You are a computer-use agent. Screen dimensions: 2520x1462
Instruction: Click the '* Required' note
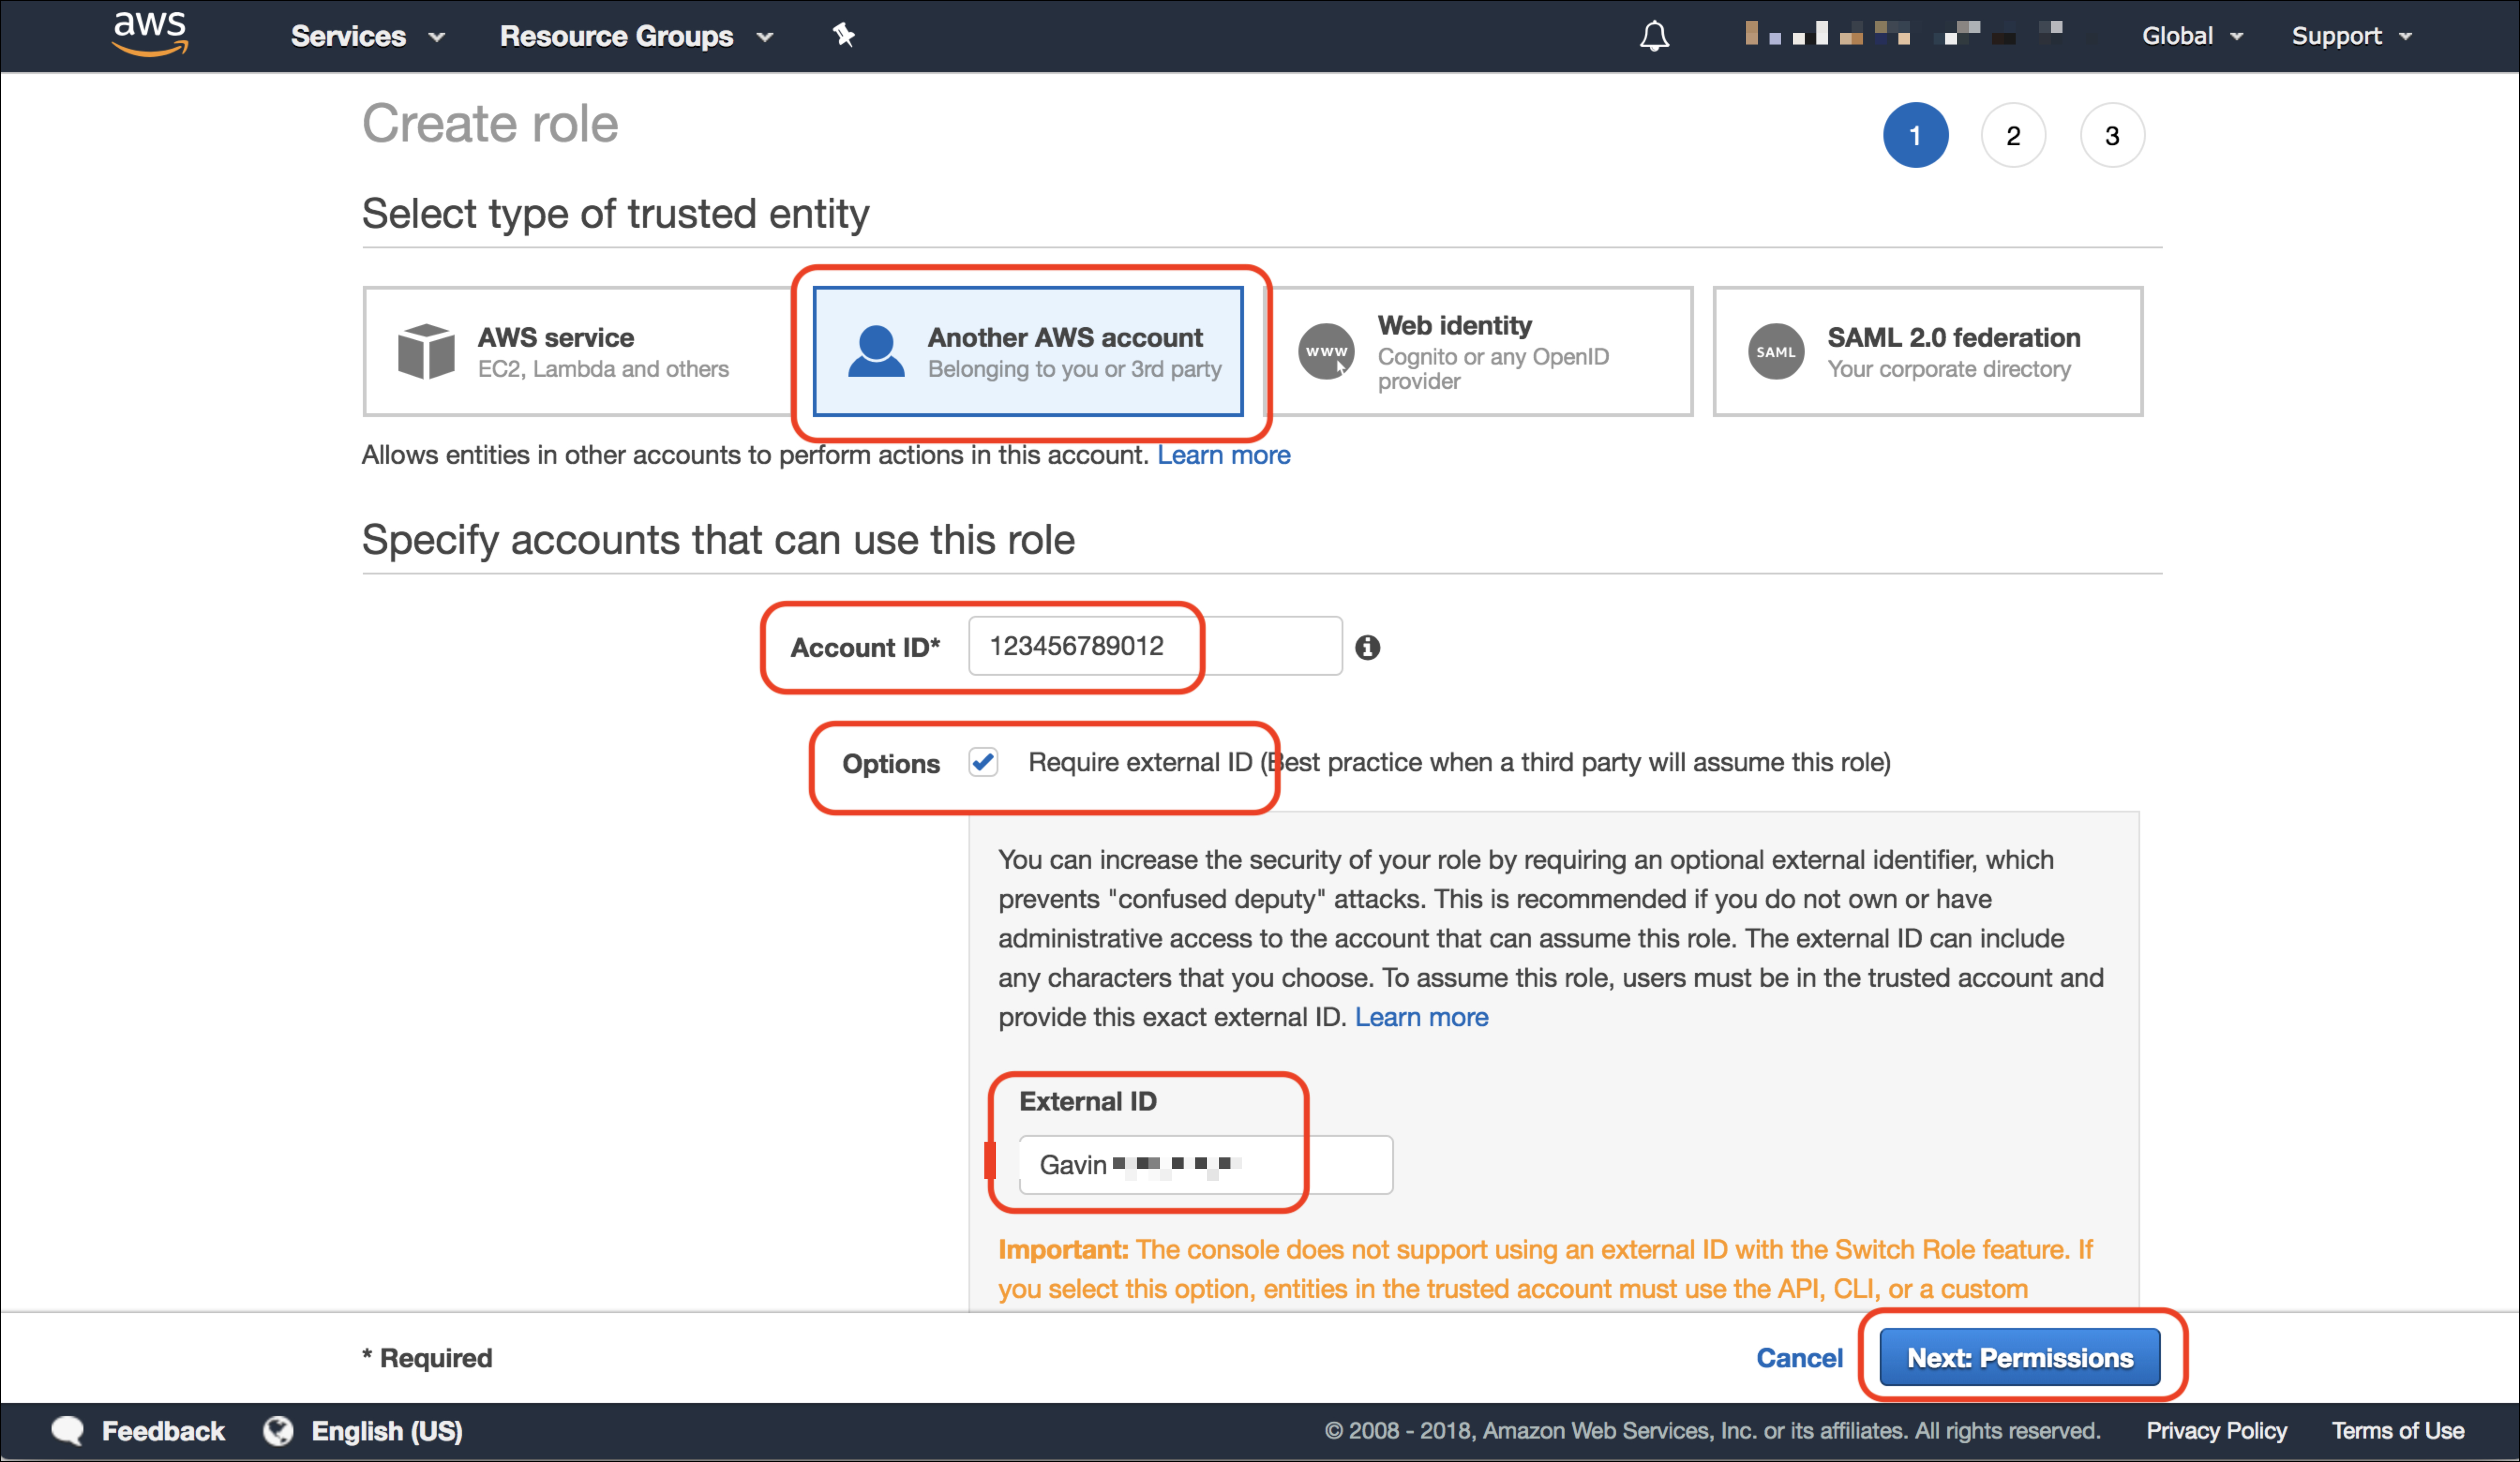tap(427, 1358)
